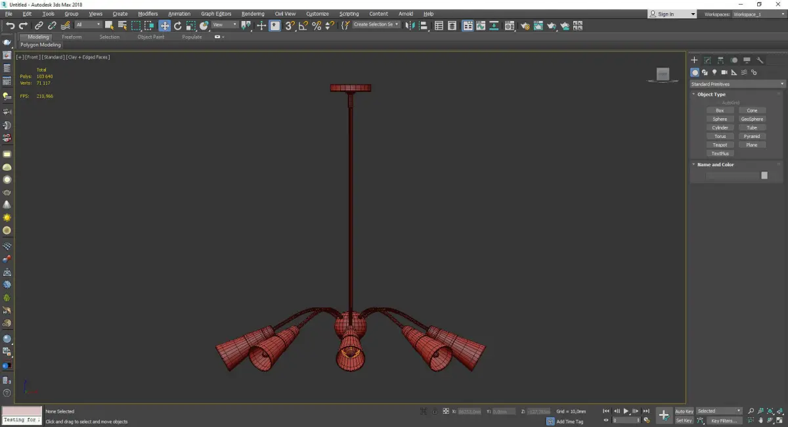Click the GeoSphere object type button
The image size is (788, 427).
click(752, 120)
